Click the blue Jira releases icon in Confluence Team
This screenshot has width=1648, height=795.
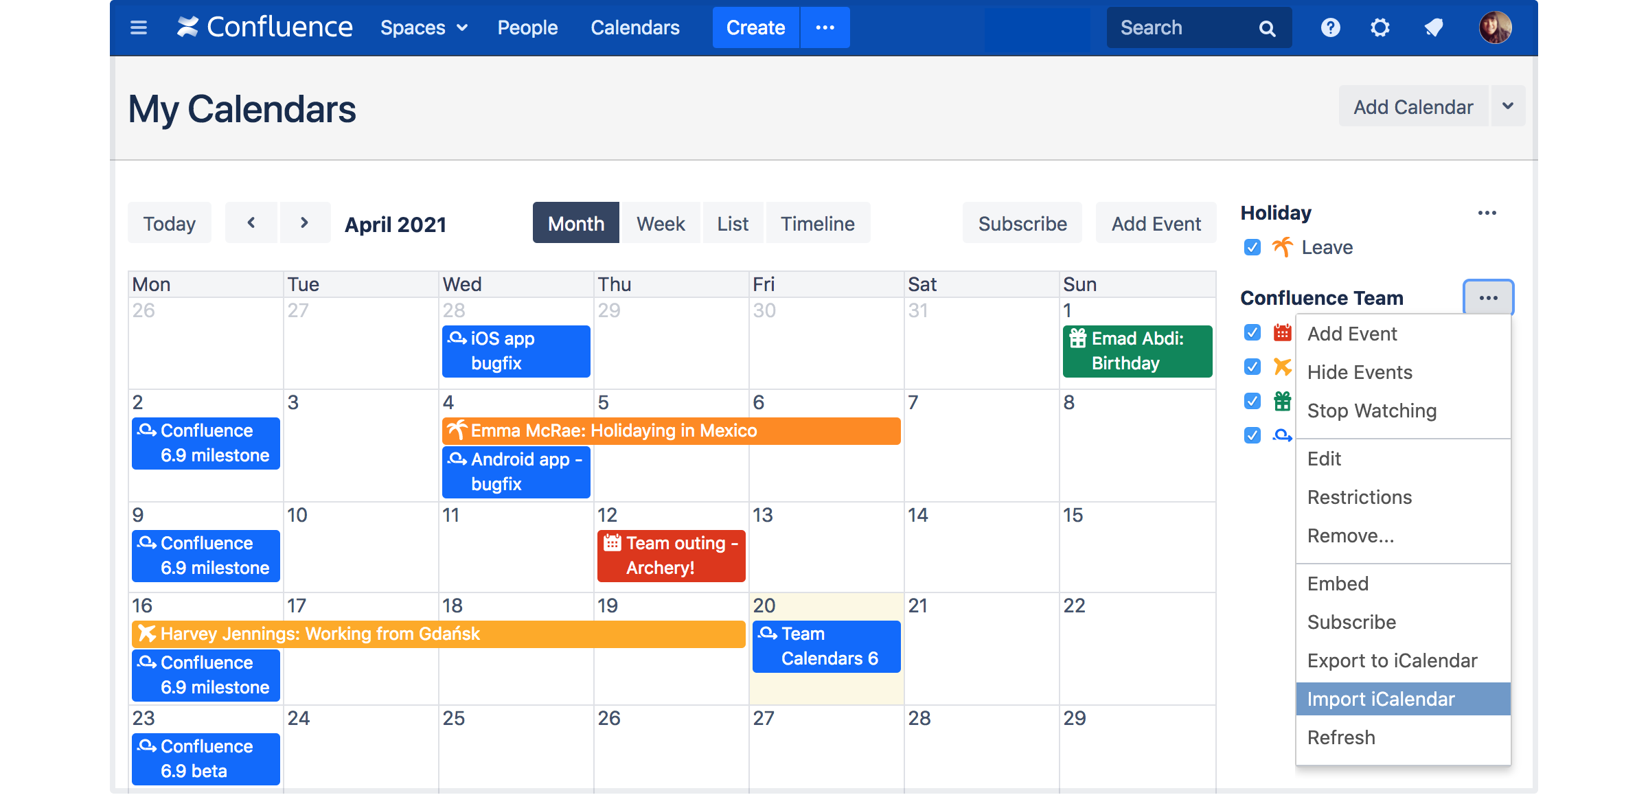click(x=1282, y=435)
